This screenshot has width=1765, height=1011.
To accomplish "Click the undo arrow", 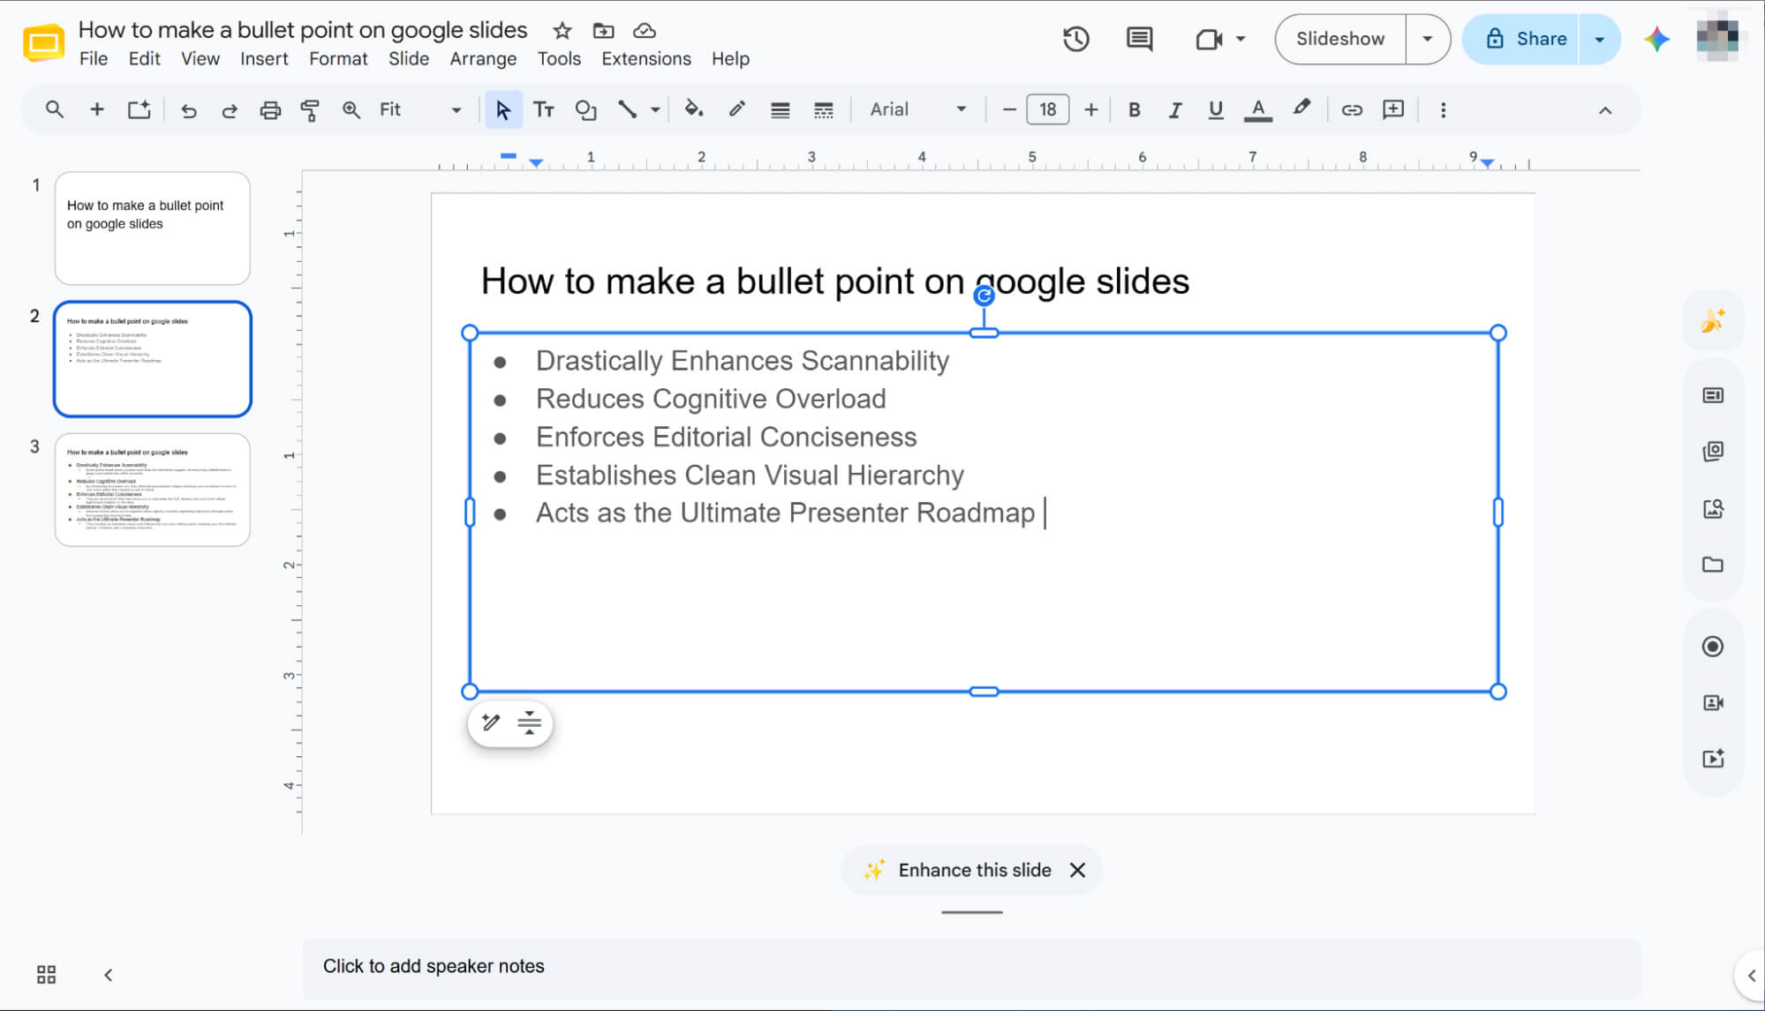I will click(x=188, y=110).
